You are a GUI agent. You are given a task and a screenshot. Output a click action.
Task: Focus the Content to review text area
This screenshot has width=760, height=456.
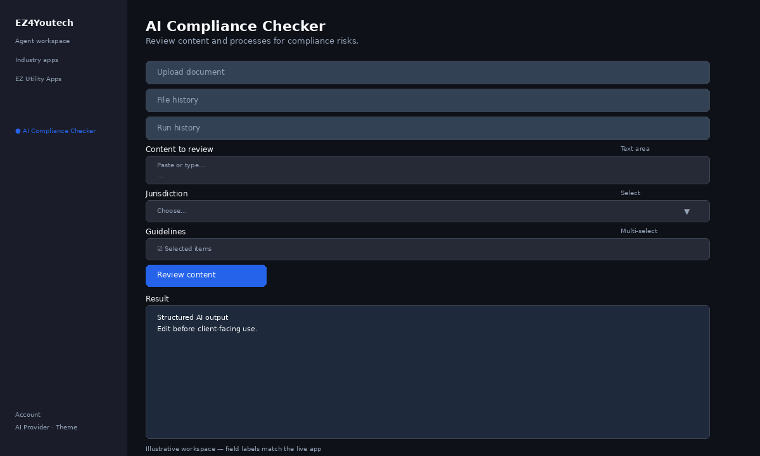click(x=427, y=170)
